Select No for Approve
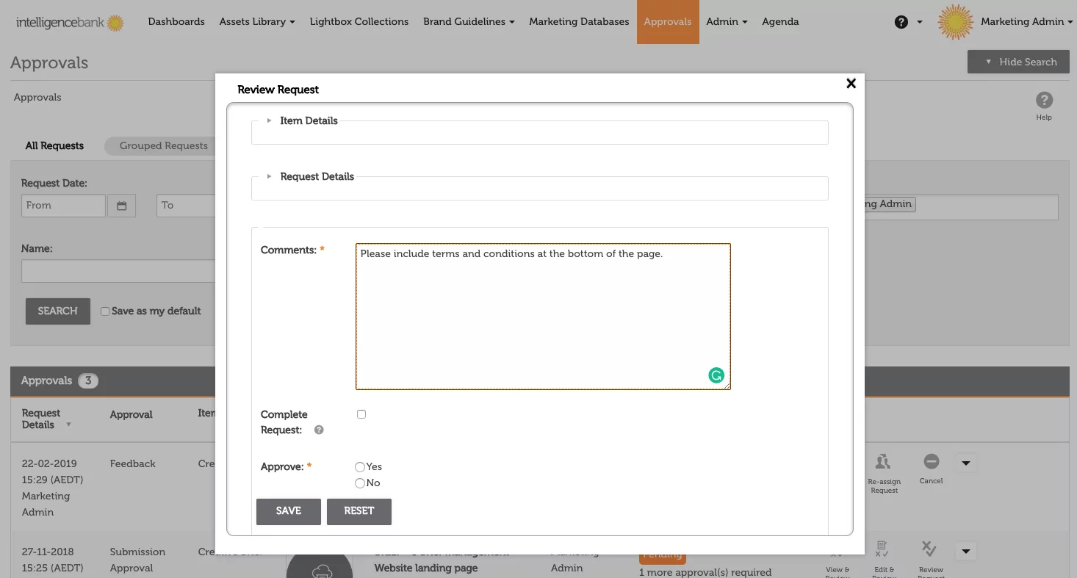Image resolution: width=1077 pixels, height=578 pixels. tap(360, 483)
